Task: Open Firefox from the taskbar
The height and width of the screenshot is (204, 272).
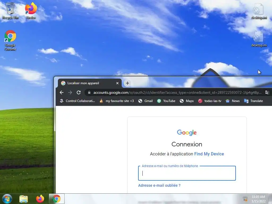Action: [40, 199]
